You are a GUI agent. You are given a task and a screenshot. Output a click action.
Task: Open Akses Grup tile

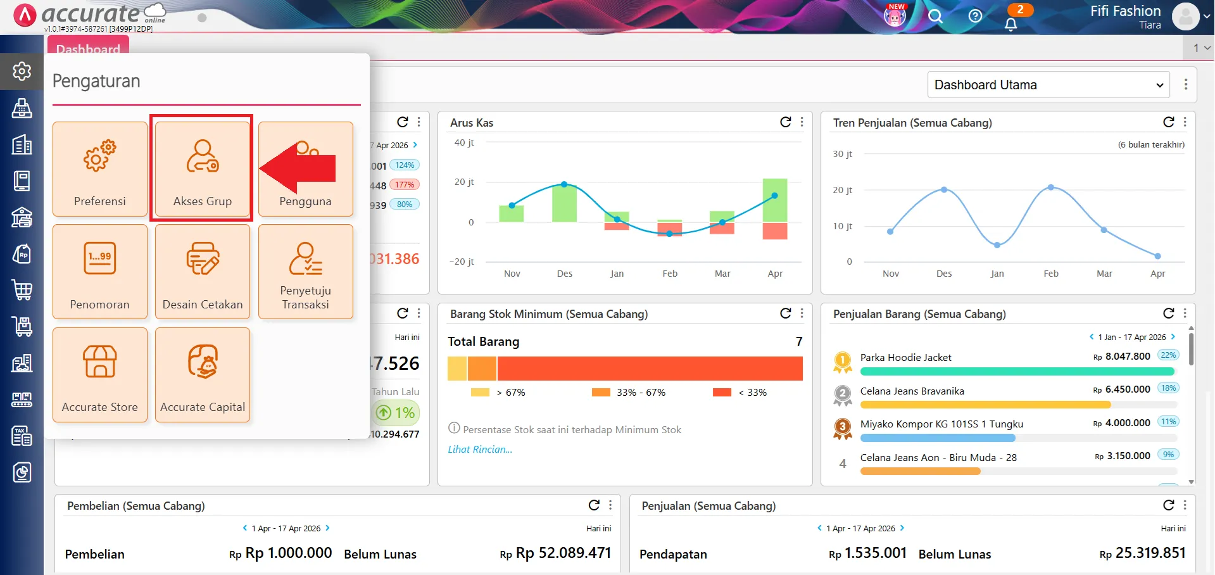click(203, 169)
